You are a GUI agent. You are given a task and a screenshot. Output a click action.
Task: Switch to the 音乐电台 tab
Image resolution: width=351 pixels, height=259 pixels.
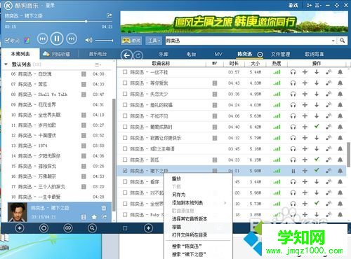tap(98, 54)
